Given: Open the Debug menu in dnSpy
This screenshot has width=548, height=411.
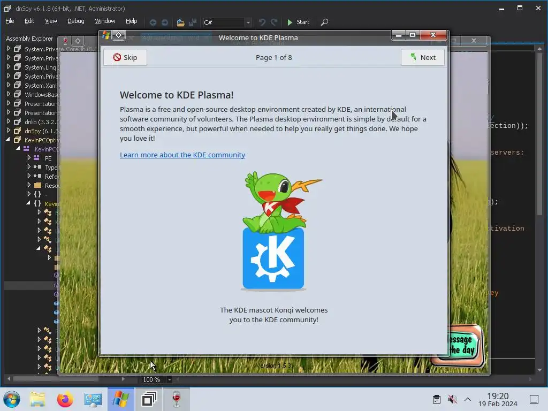Looking at the screenshot, I should tap(76, 21).
